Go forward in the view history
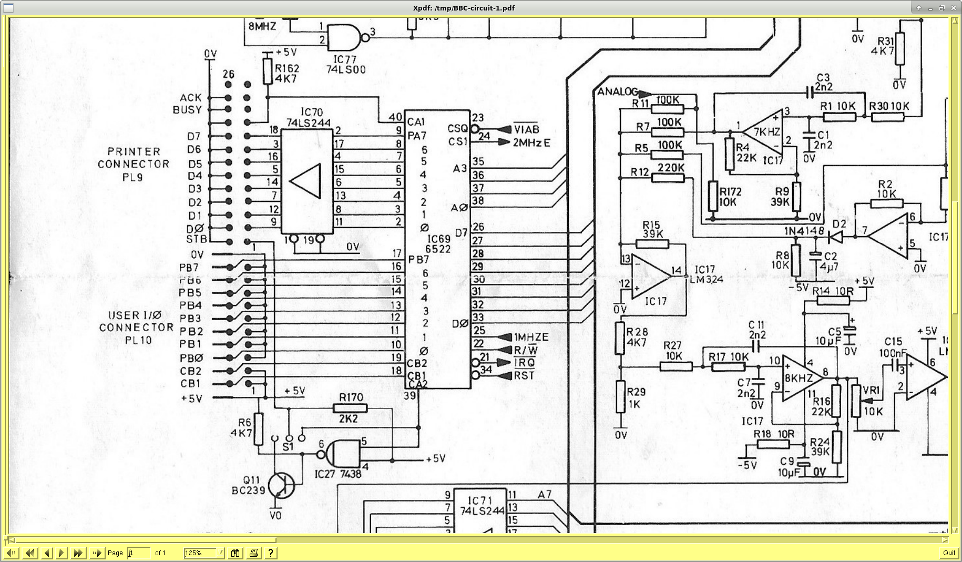The height and width of the screenshot is (562, 962). [x=96, y=553]
